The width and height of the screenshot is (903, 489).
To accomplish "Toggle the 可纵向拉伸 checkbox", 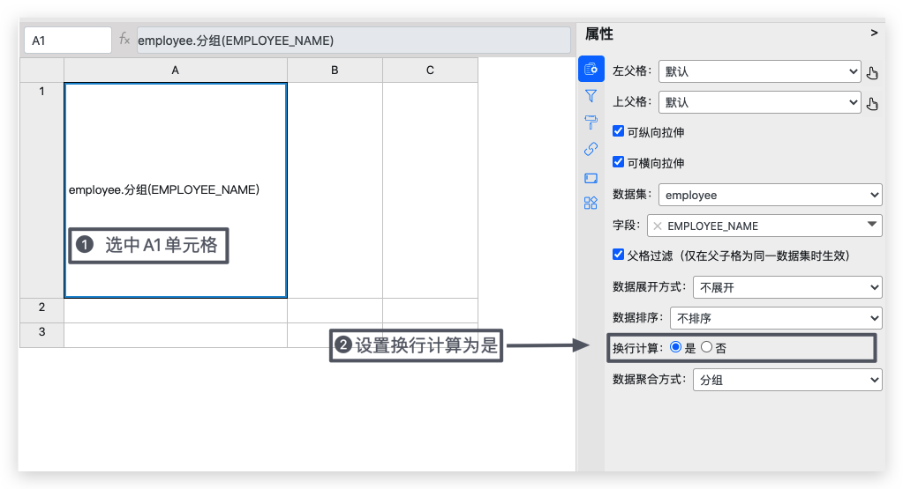I will point(619,131).
